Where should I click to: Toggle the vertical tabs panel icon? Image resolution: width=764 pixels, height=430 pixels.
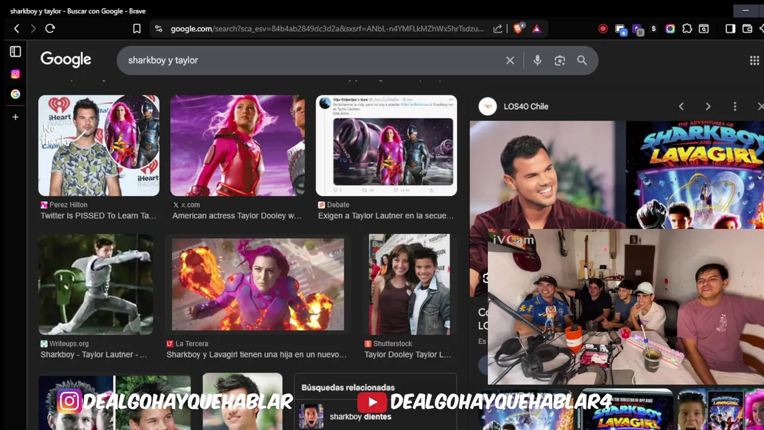16,52
